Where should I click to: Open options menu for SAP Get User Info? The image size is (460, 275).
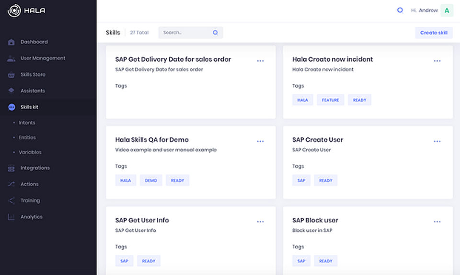pyautogui.click(x=260, y=222)
